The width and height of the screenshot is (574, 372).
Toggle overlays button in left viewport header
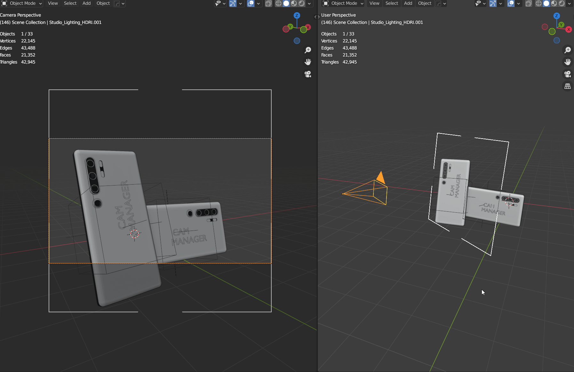pos(251,4)
